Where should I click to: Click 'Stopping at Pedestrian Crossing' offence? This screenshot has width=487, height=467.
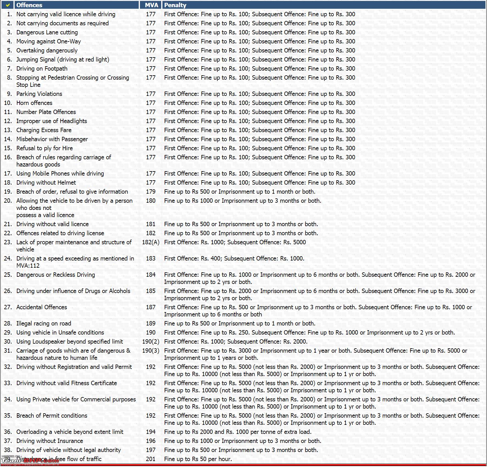coord(73,81)
